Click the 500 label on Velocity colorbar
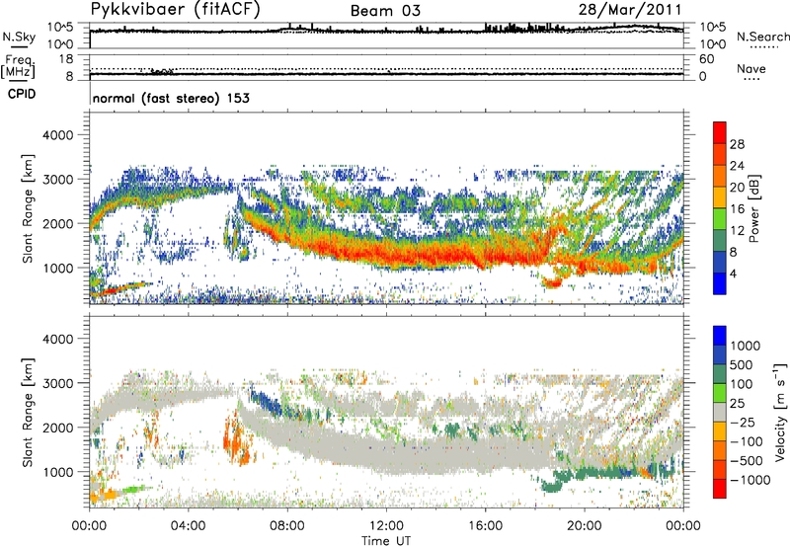The image size is (790, 547). pos(742,364)
